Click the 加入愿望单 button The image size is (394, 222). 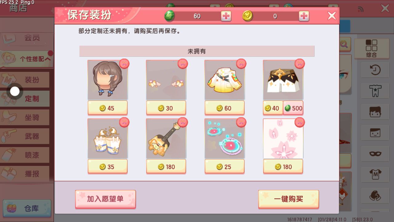105,199
